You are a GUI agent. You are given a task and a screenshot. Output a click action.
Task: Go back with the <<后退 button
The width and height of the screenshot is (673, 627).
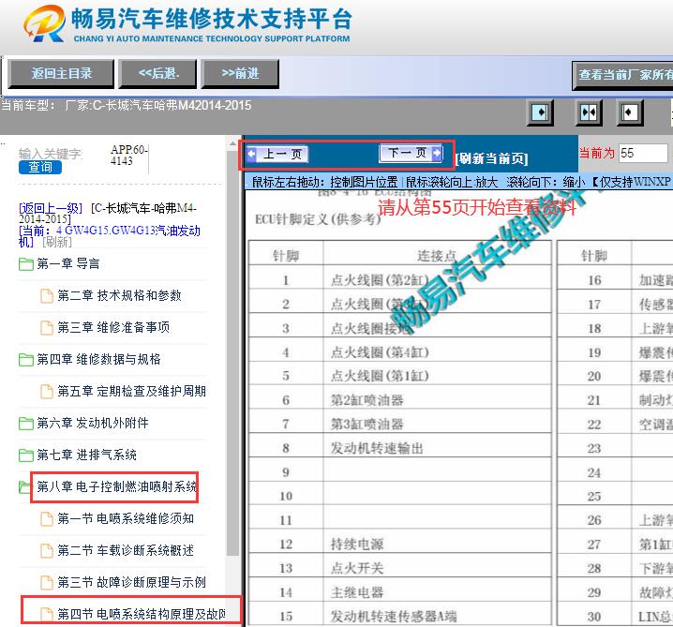(x=158, y=74)
